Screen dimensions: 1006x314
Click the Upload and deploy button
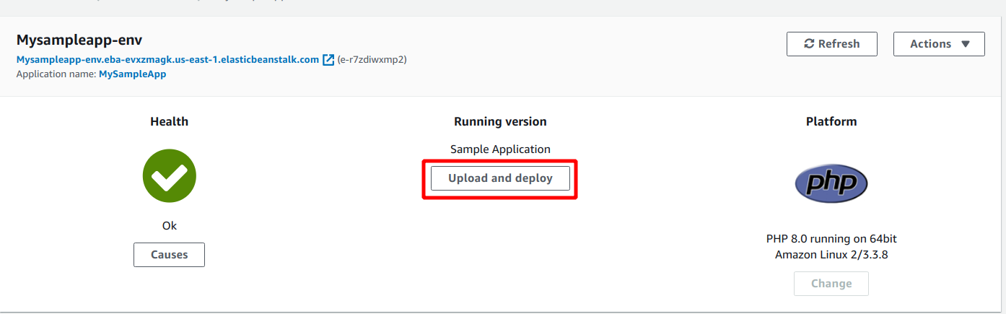pyautogui.click(x=500, y=178)
